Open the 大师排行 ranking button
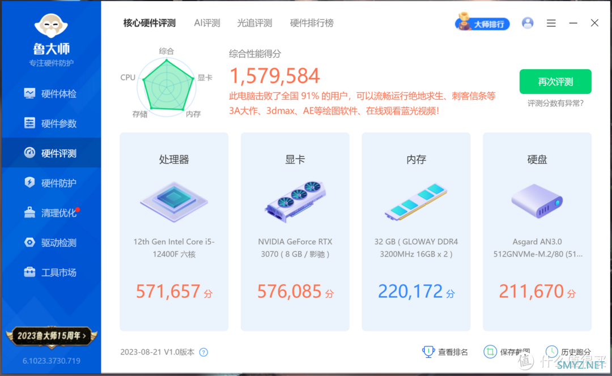The width and height of the screenshot is (612, 376). coord(482,23)
